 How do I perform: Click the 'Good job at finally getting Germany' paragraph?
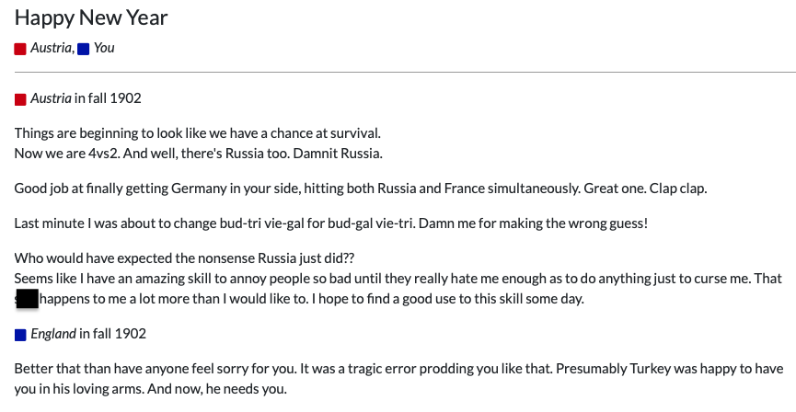point(361,189)
